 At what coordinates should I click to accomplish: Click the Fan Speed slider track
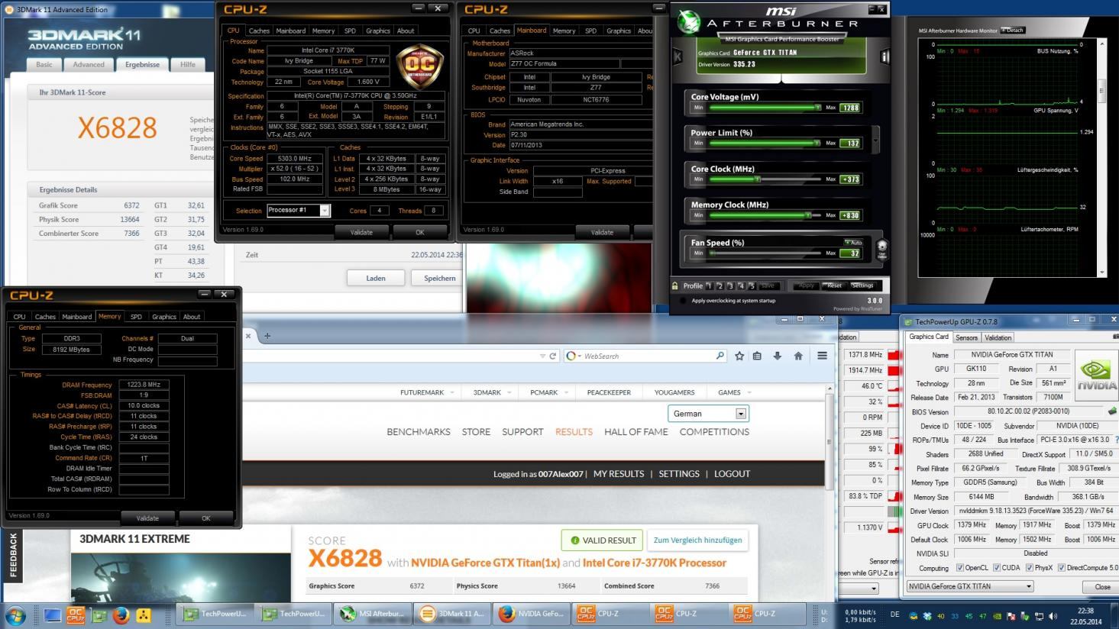[x=765, y=253]
